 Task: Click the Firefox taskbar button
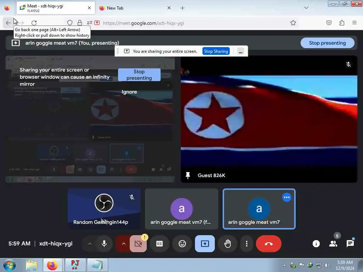[52, 265]
